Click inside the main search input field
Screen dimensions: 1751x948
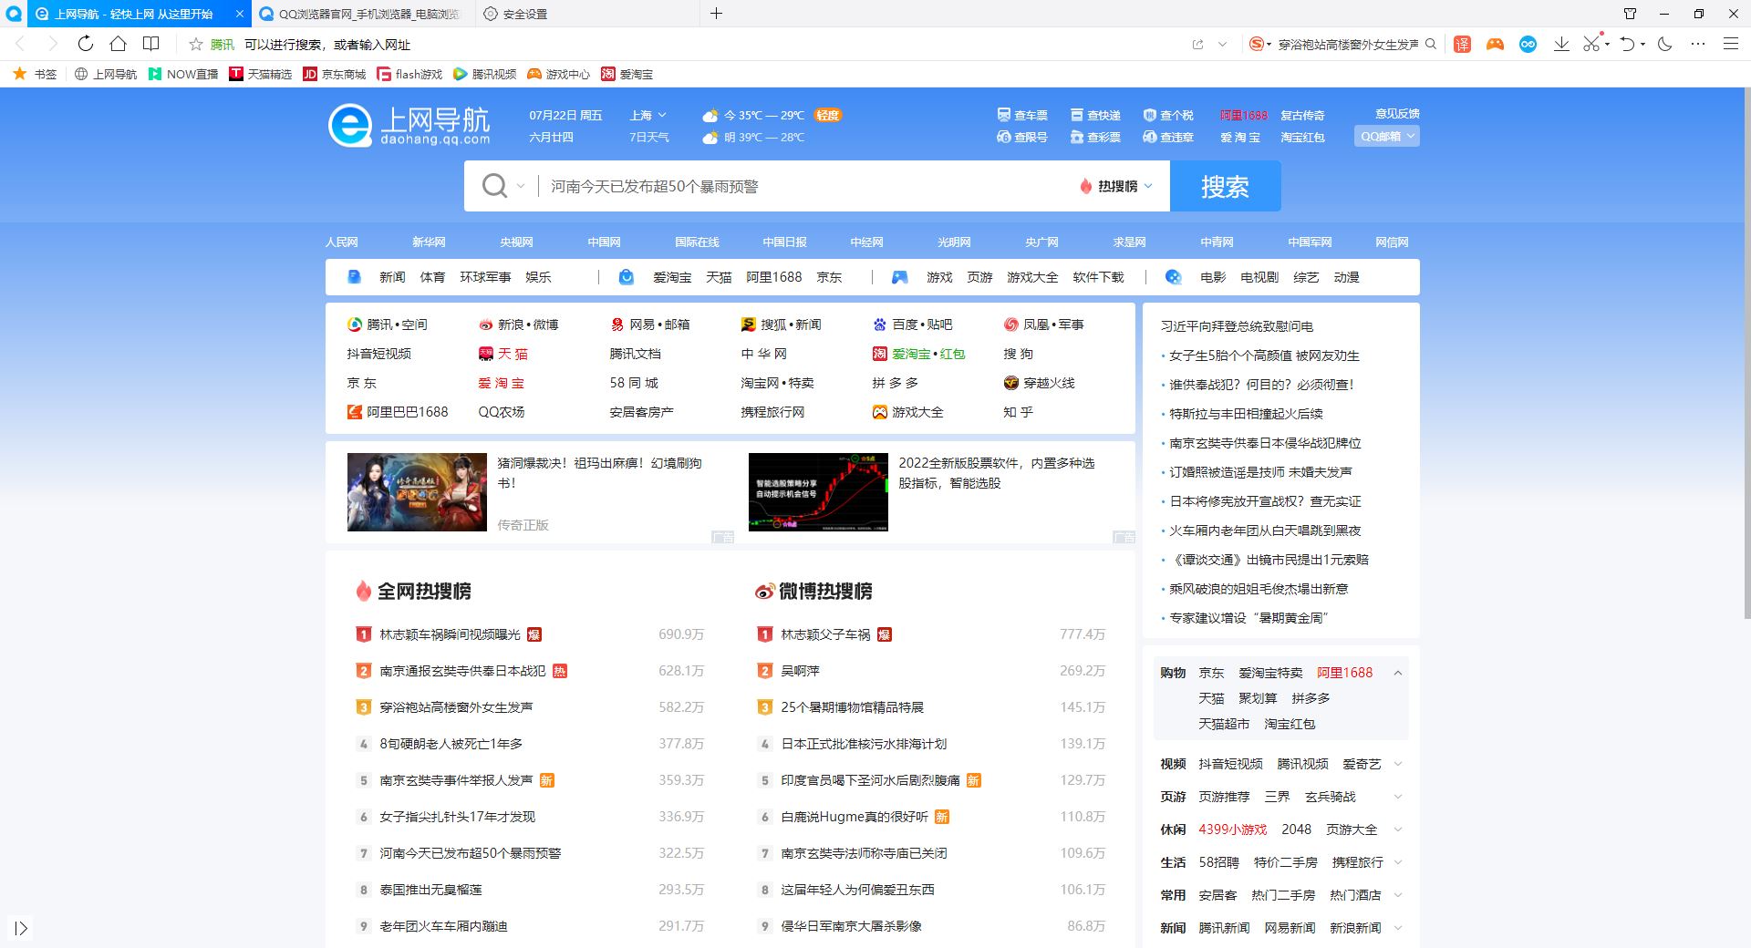point(803,186)
